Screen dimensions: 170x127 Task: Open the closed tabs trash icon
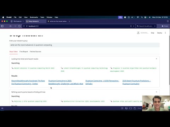(168, 21)
